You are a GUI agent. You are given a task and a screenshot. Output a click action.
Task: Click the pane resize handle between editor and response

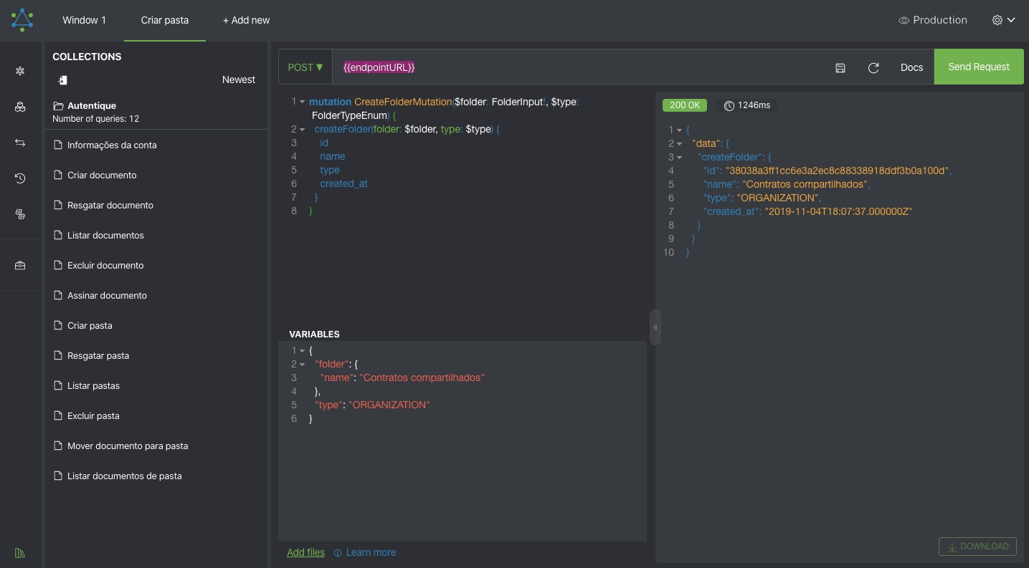[655, 327]
